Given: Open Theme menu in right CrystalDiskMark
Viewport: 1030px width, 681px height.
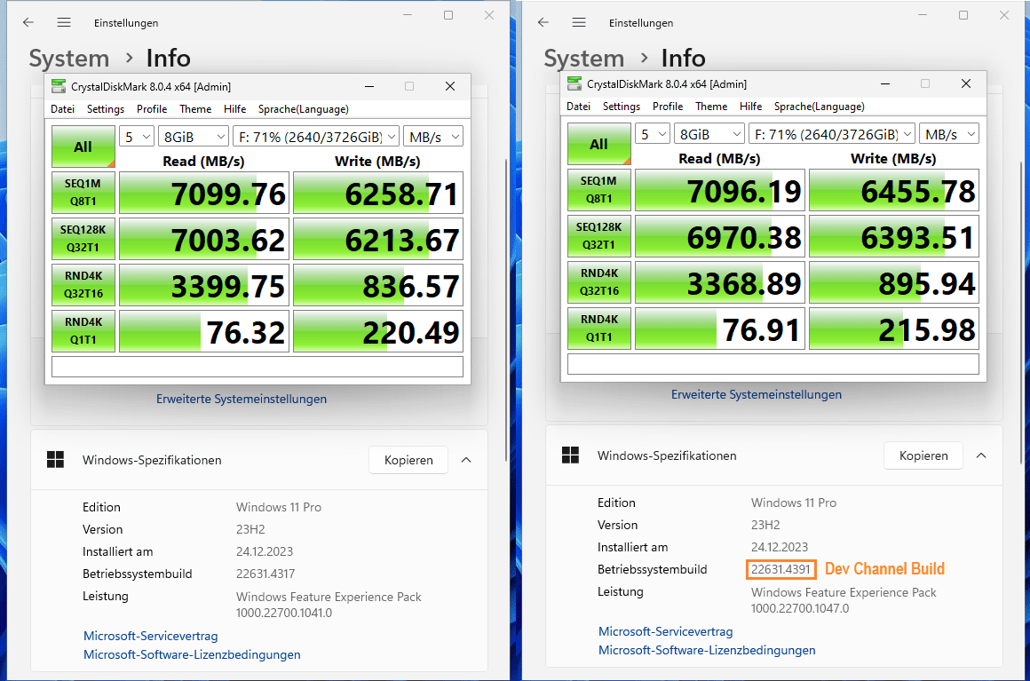Looking at the screenshot, I should click(711, 107).
